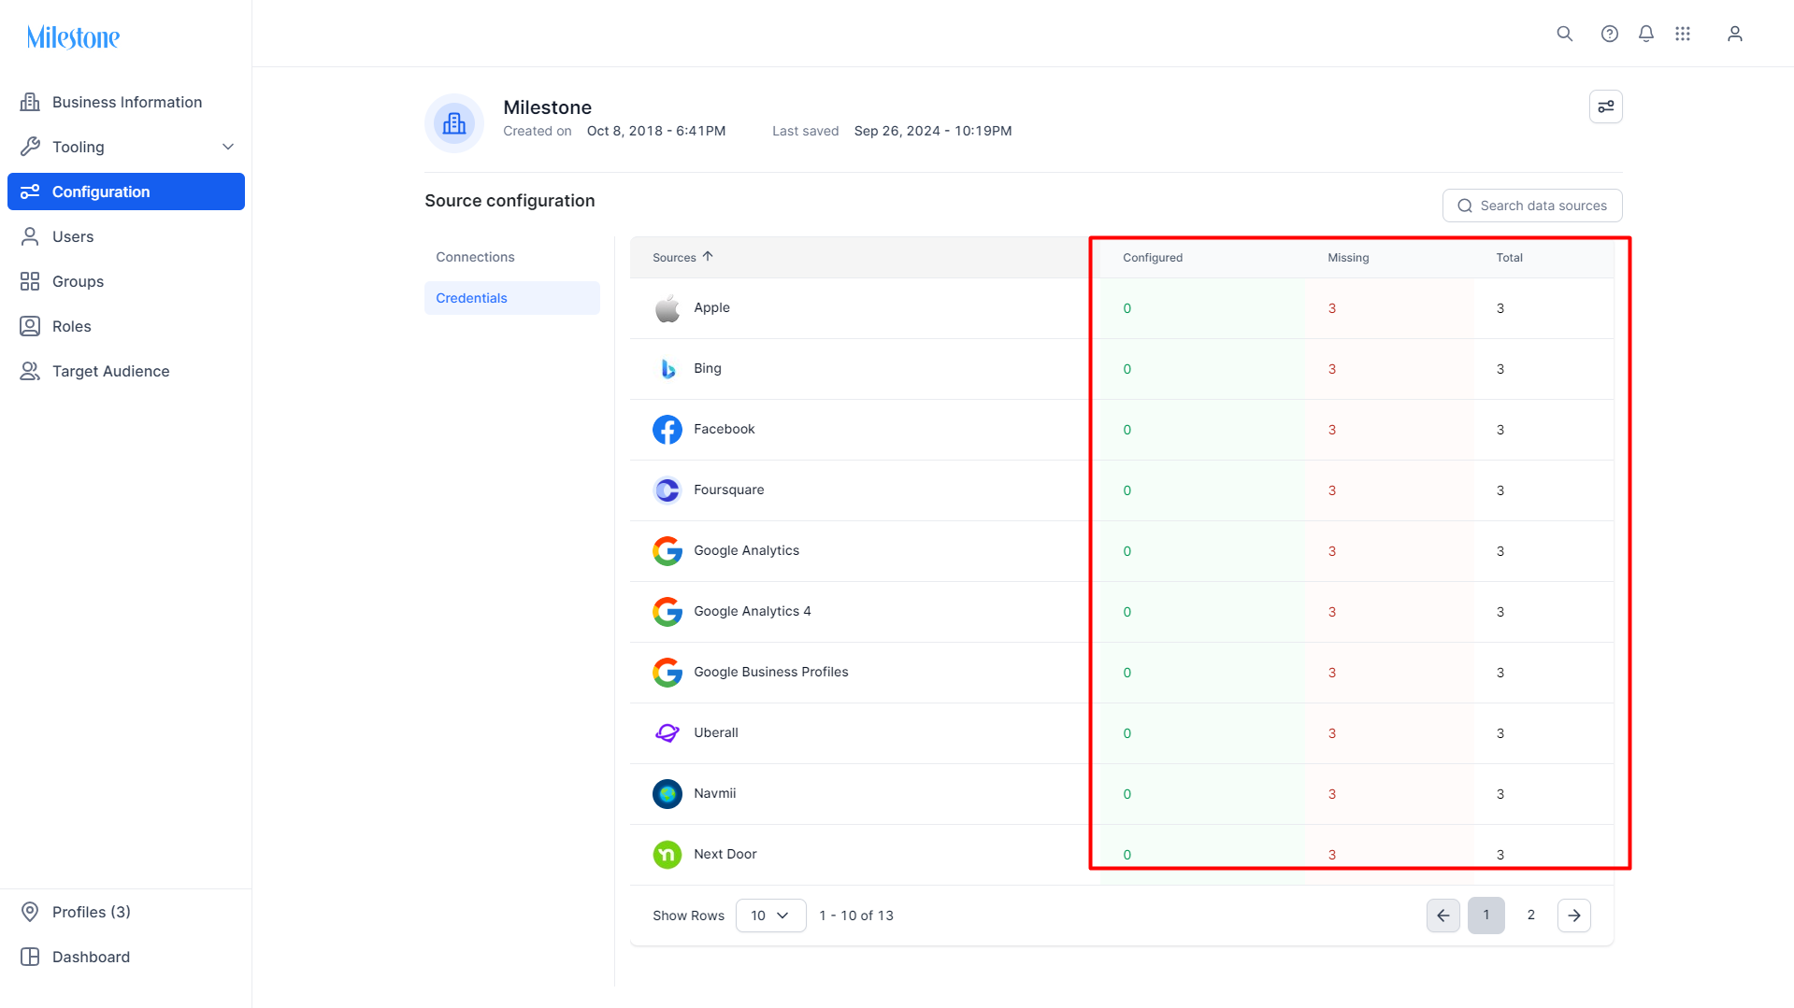Go to previous page arrow
1794x1008 pixels.
(1442, 916)
